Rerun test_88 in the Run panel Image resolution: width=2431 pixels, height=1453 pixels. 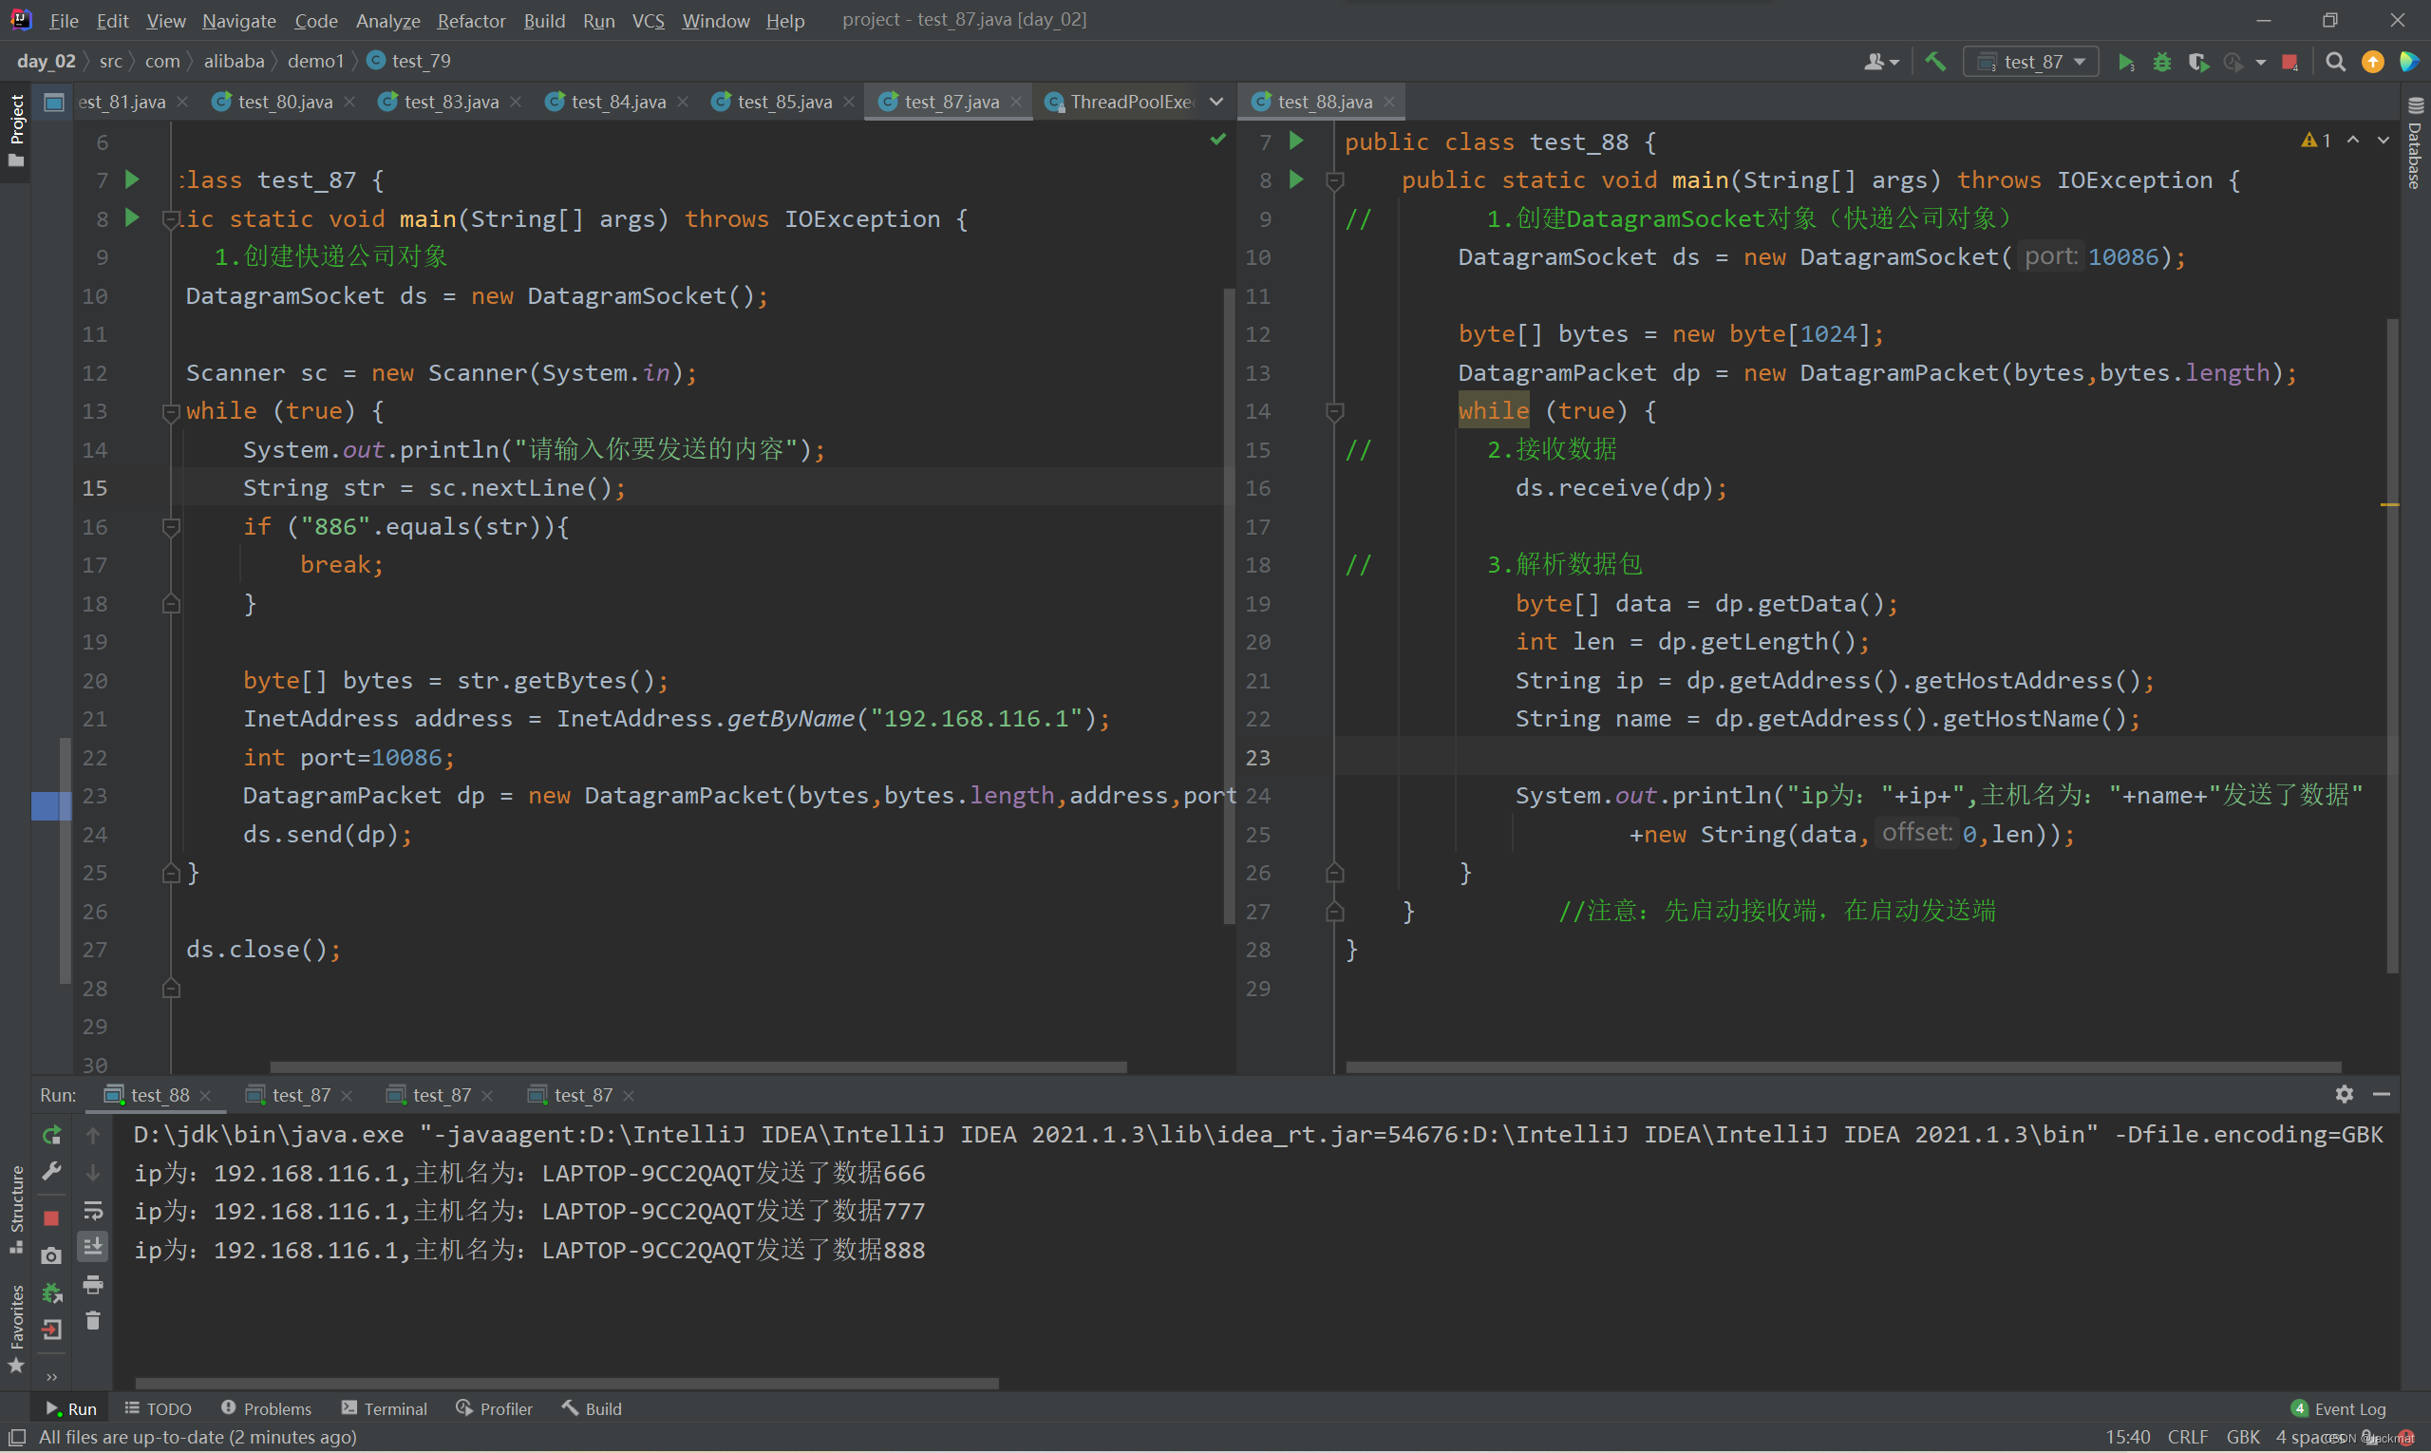coord(52,1136)
